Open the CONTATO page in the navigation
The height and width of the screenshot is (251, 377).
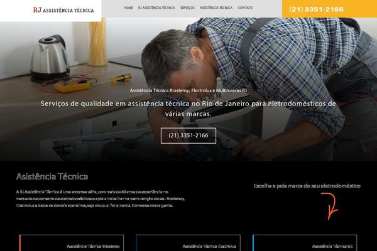(x=245, y=8)
